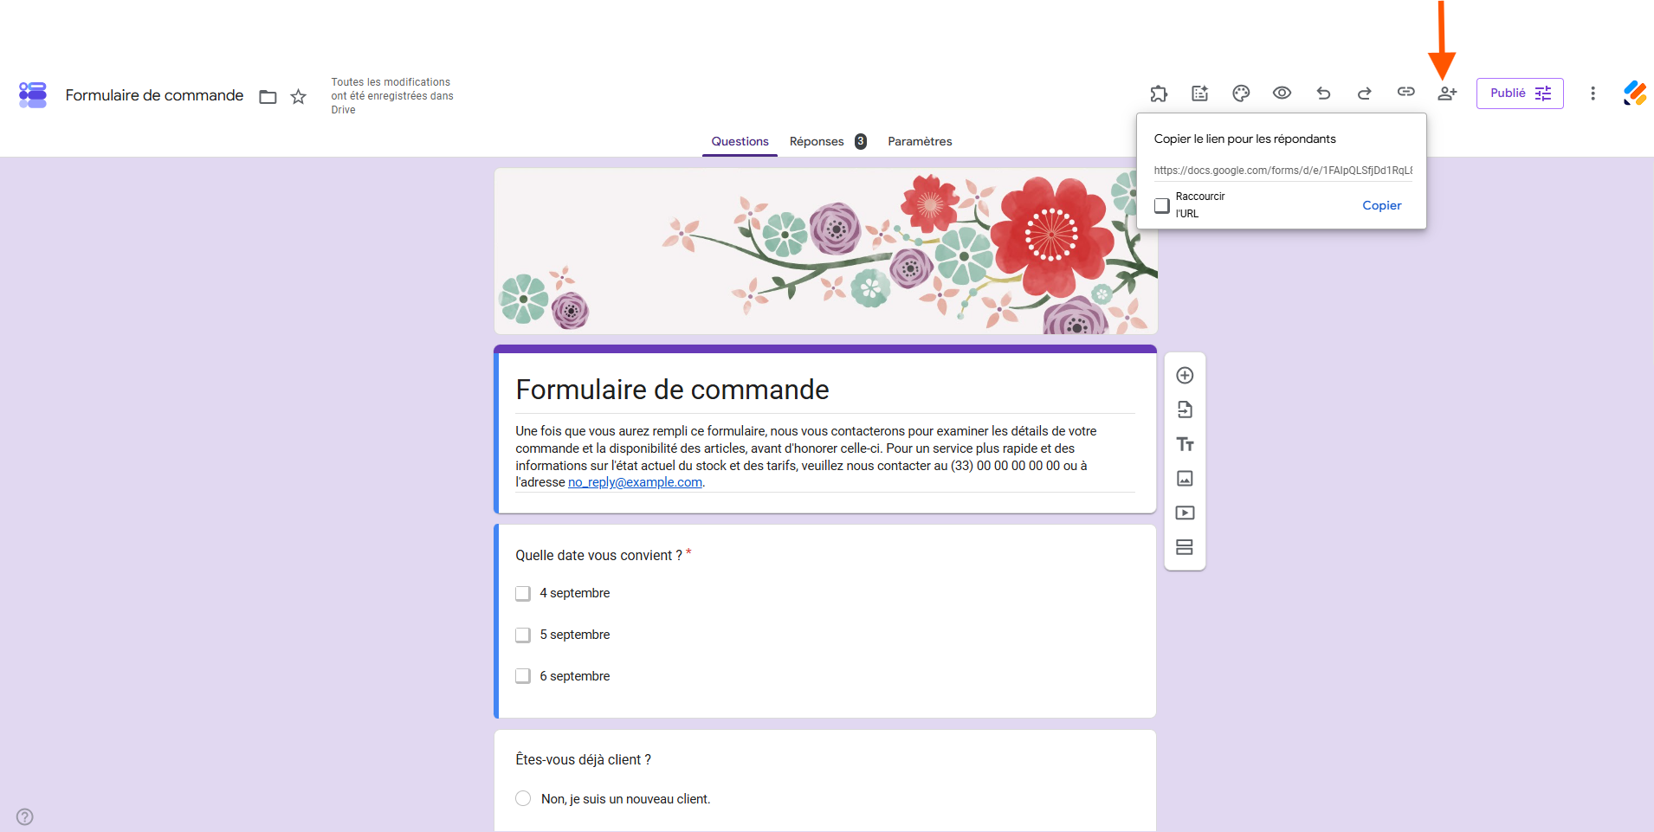Viewport: 1654px width, 832px height.
Task: Select 'Non, je suis un nouveau client' radio
Action: coord(523,798)
